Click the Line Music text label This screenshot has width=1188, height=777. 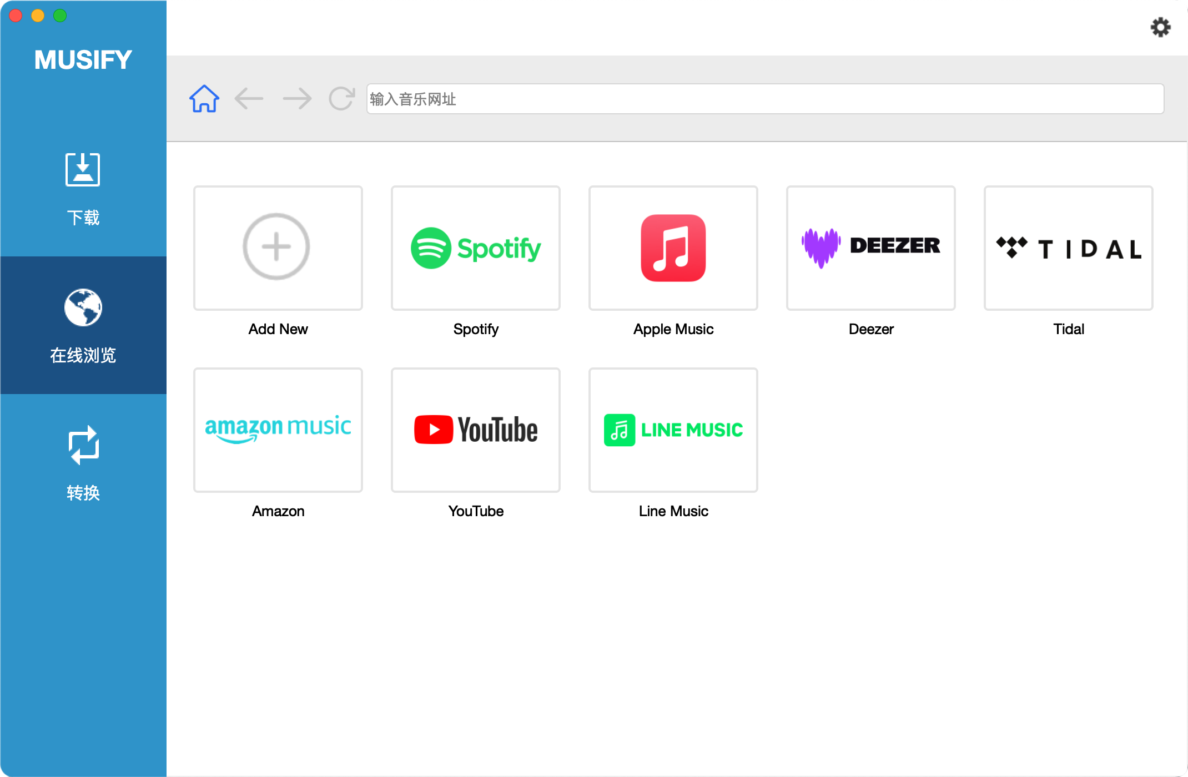point(673,511)
